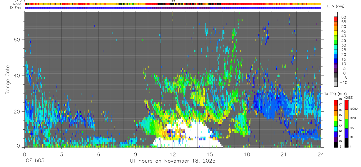361x167 pixels.
Task: Click the "40" tick label on the Range Gate axis
Action: (x=17, y=75)
